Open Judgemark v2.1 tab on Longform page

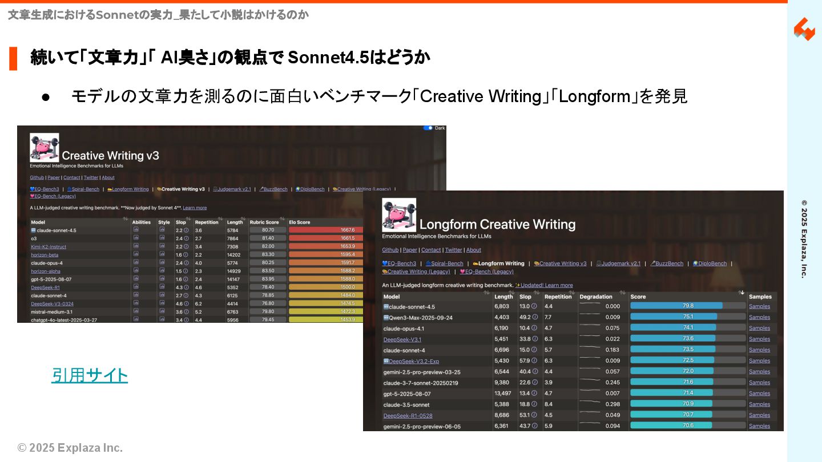[618, 264]
